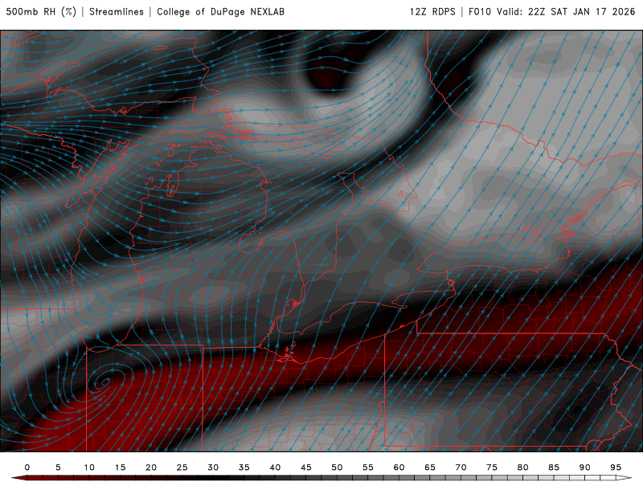Screen dimensions: 643x482
Task: Click the '5' value on the color scale
Action: coord(58,468)
